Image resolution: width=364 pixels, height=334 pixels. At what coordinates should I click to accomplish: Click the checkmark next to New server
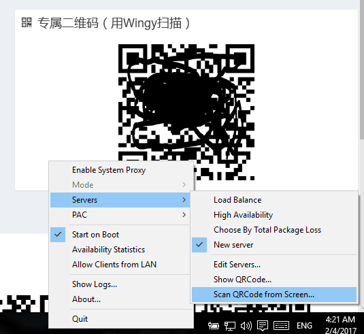(199, 245)
